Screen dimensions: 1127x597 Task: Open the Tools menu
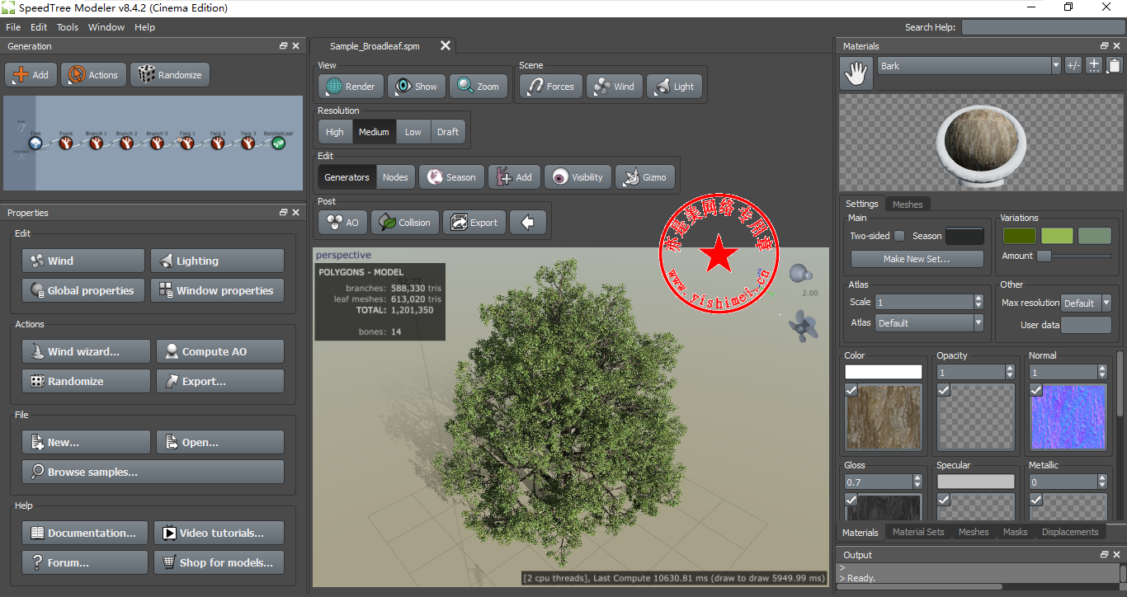(68, 27)
